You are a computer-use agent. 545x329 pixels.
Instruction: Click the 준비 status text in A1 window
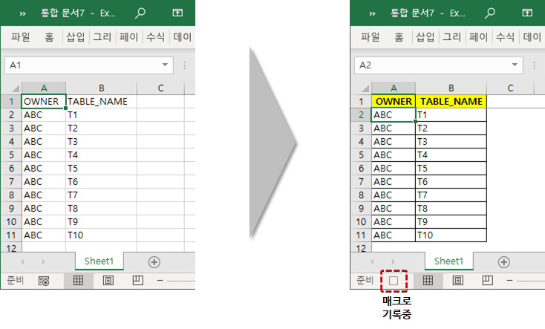[x=16, y=280]
